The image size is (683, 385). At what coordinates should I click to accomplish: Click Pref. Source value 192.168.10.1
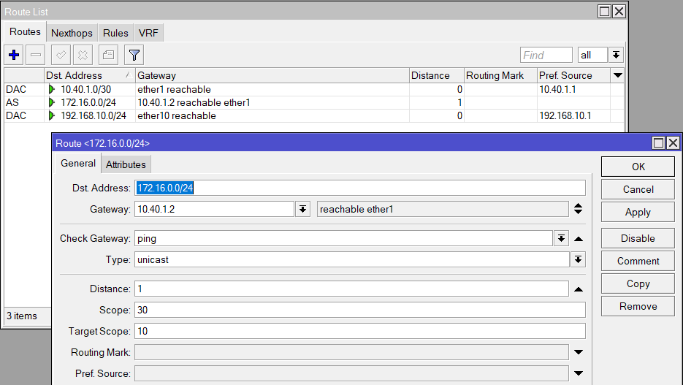coord(565,115)
